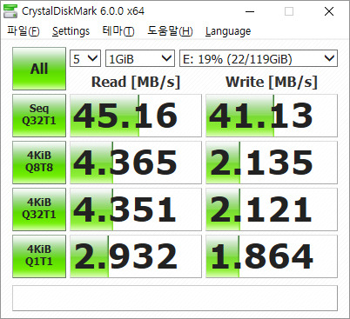Click 4KiB Q8T8 write value 2.135
Viewport: 350px width, 319px height.
272,163
